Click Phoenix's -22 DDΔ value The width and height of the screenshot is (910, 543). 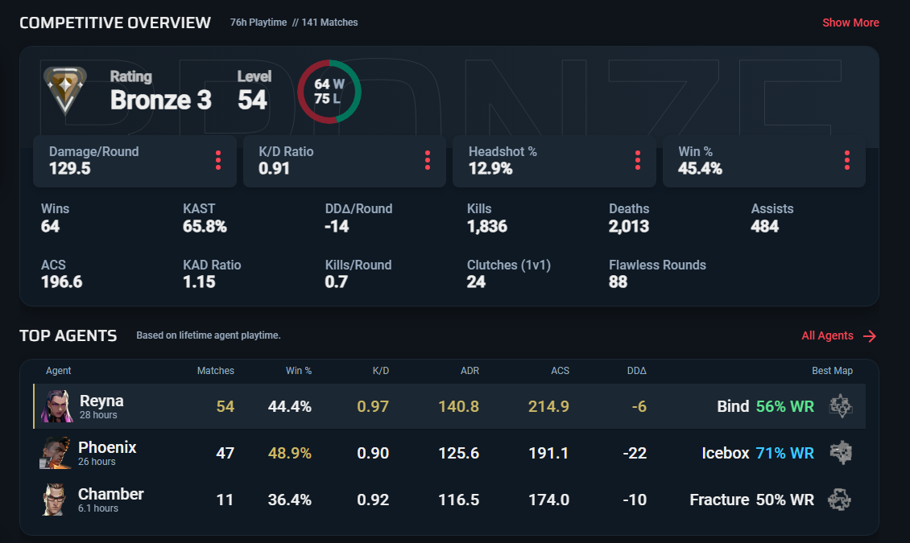point(635,453)
